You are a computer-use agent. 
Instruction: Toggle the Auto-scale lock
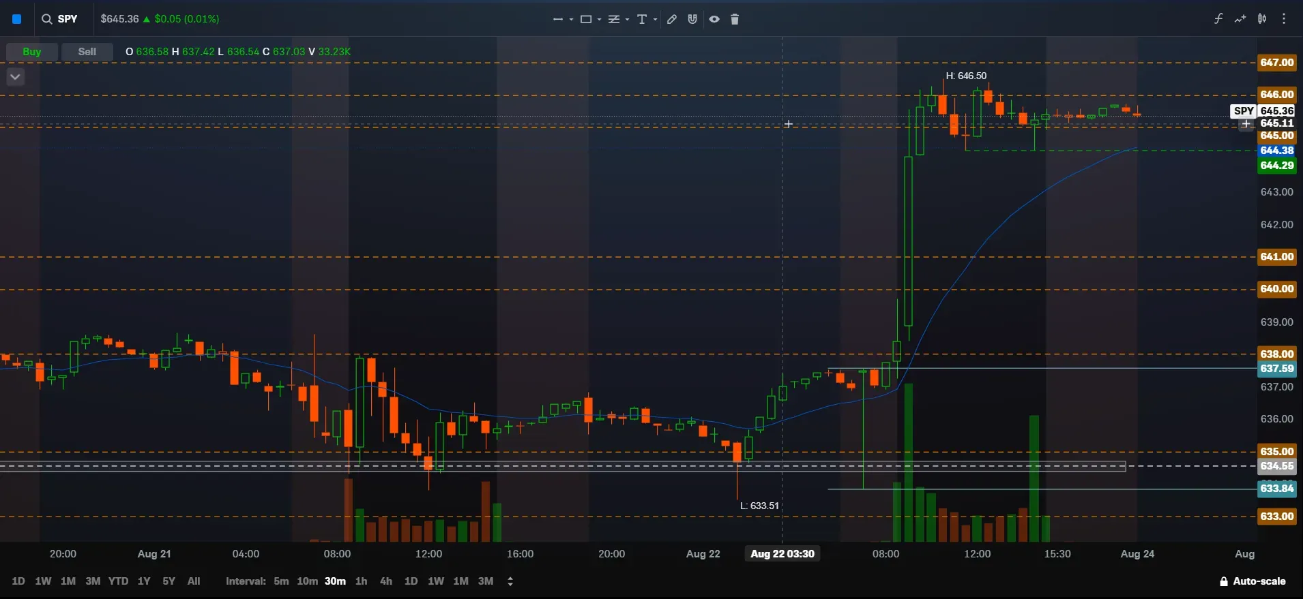[1253, 581]
